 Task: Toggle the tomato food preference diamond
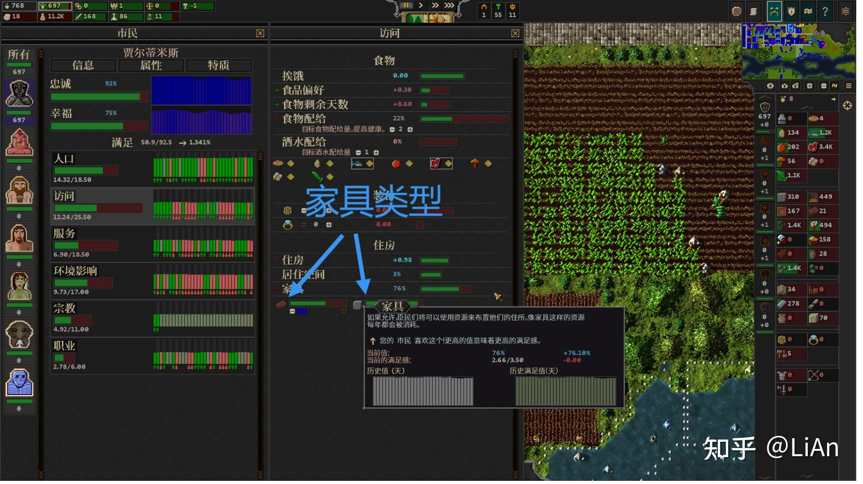coord(409,163)
